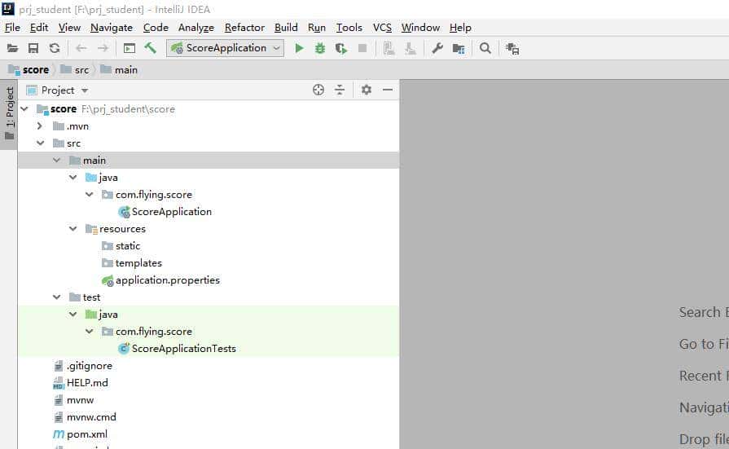Select ScoreApplicationTests class
The width and height of the screenshot is (729, 449).
click(x=177, y=349)
